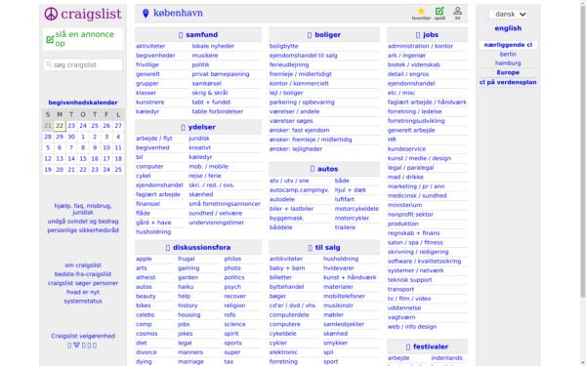Viewport: 586px width, 366px height.
Task: Open software / kvalitetssikring jobs
Action: [x=424, y=262]
